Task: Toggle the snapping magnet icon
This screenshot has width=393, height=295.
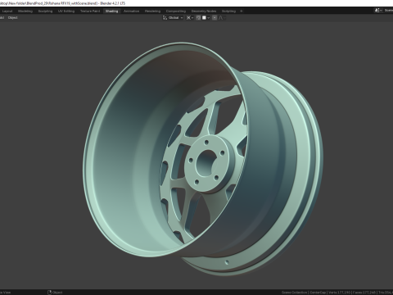Action: point(198,18)
